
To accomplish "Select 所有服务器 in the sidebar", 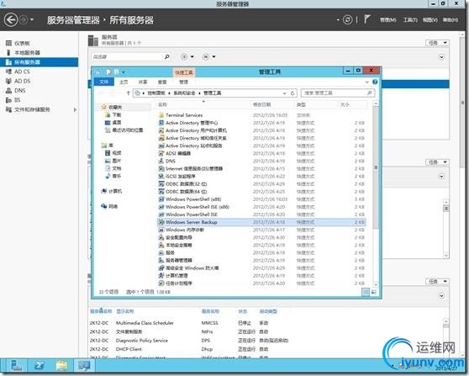I will tap(39, 62).
